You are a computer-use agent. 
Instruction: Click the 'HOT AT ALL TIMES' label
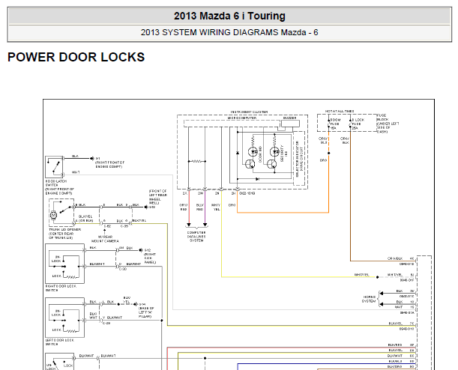(x=340, y=111)
